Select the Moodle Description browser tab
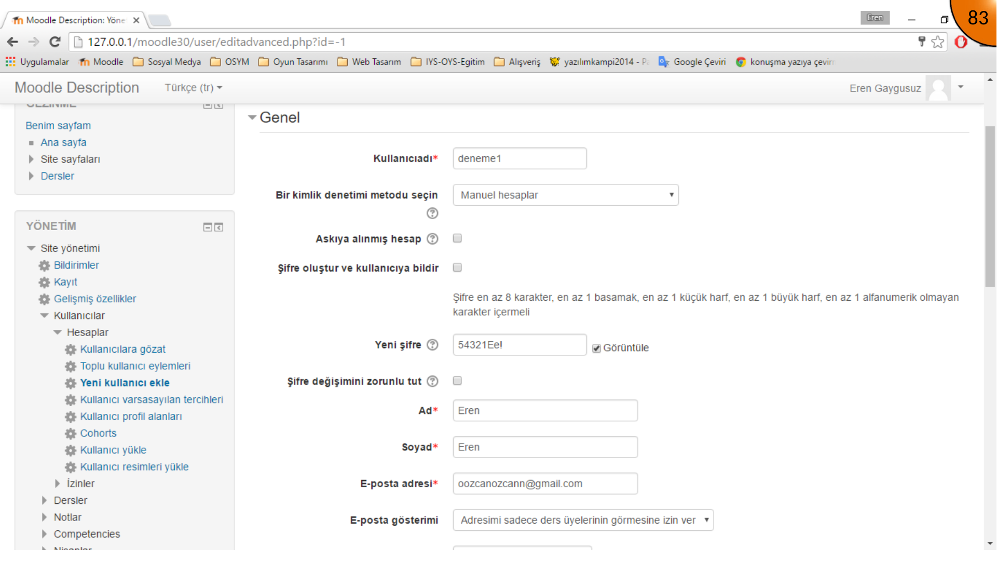The image size is (997, 561). click(75, 20)
